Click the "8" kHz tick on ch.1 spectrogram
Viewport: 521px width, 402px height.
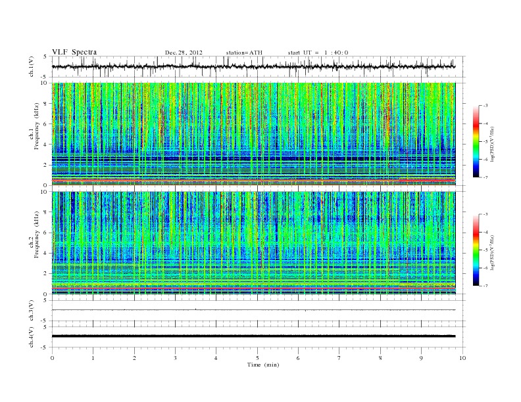point(45,104)
